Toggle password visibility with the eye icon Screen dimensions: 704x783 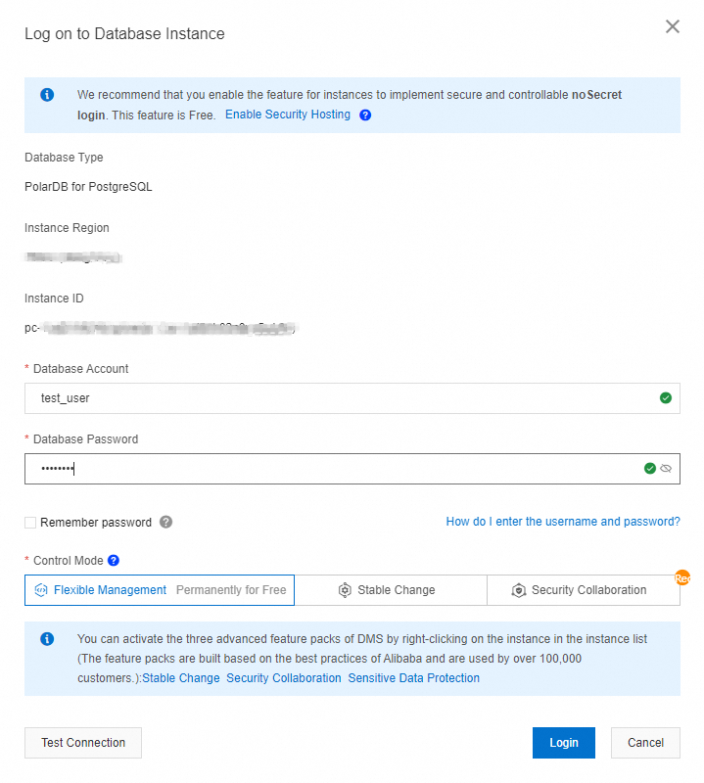click(666, 469)
